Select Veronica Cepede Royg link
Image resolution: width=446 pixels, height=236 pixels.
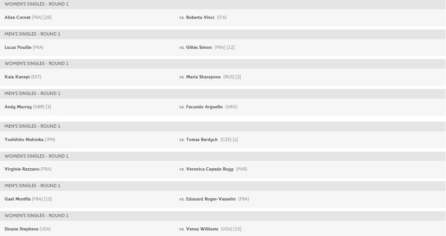pyautogui.click(x=209, y=169)
